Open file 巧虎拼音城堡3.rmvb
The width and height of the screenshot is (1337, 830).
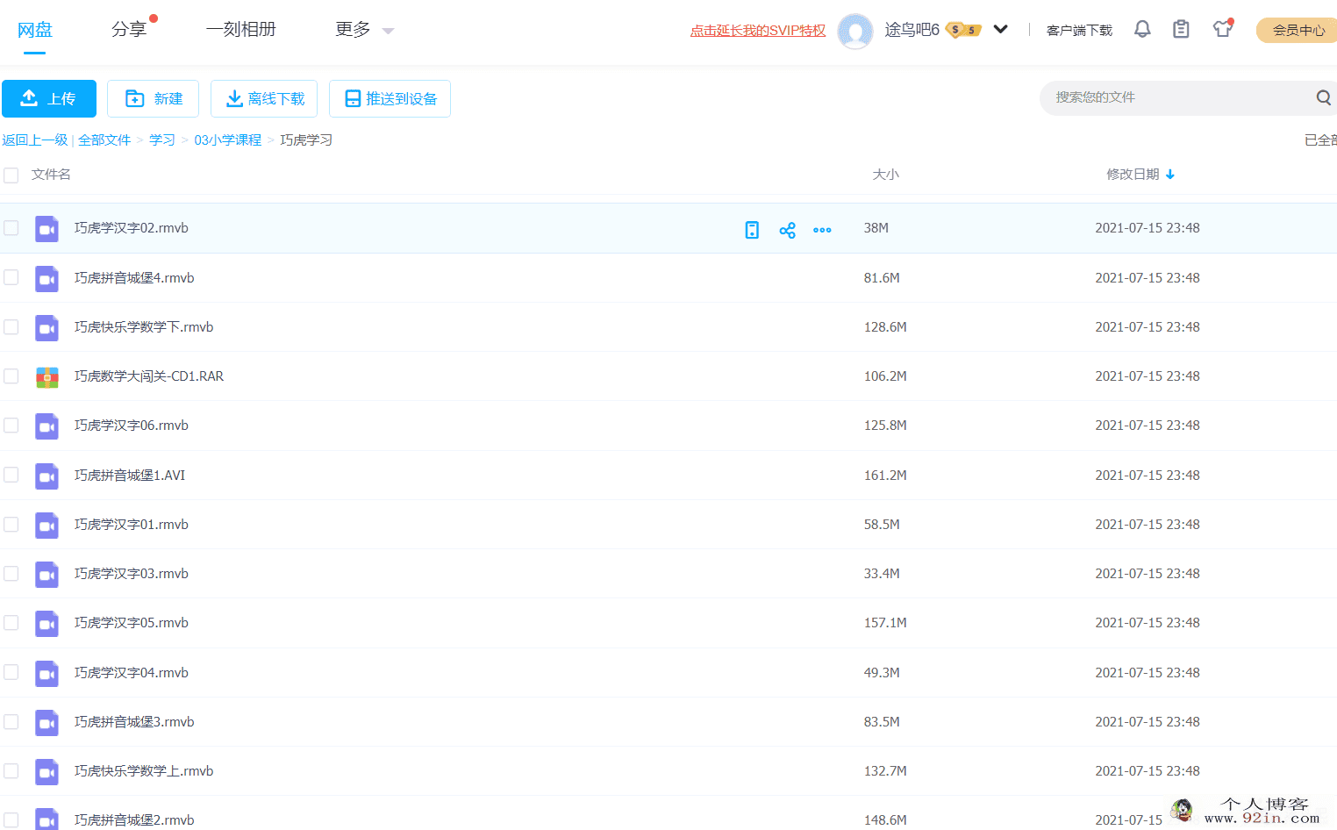(x=134, y=722)
